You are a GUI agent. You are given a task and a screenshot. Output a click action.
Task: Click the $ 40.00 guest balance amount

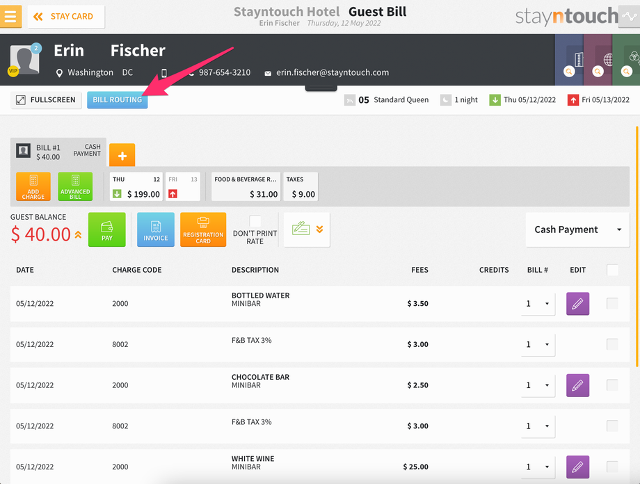coord(41,234)
